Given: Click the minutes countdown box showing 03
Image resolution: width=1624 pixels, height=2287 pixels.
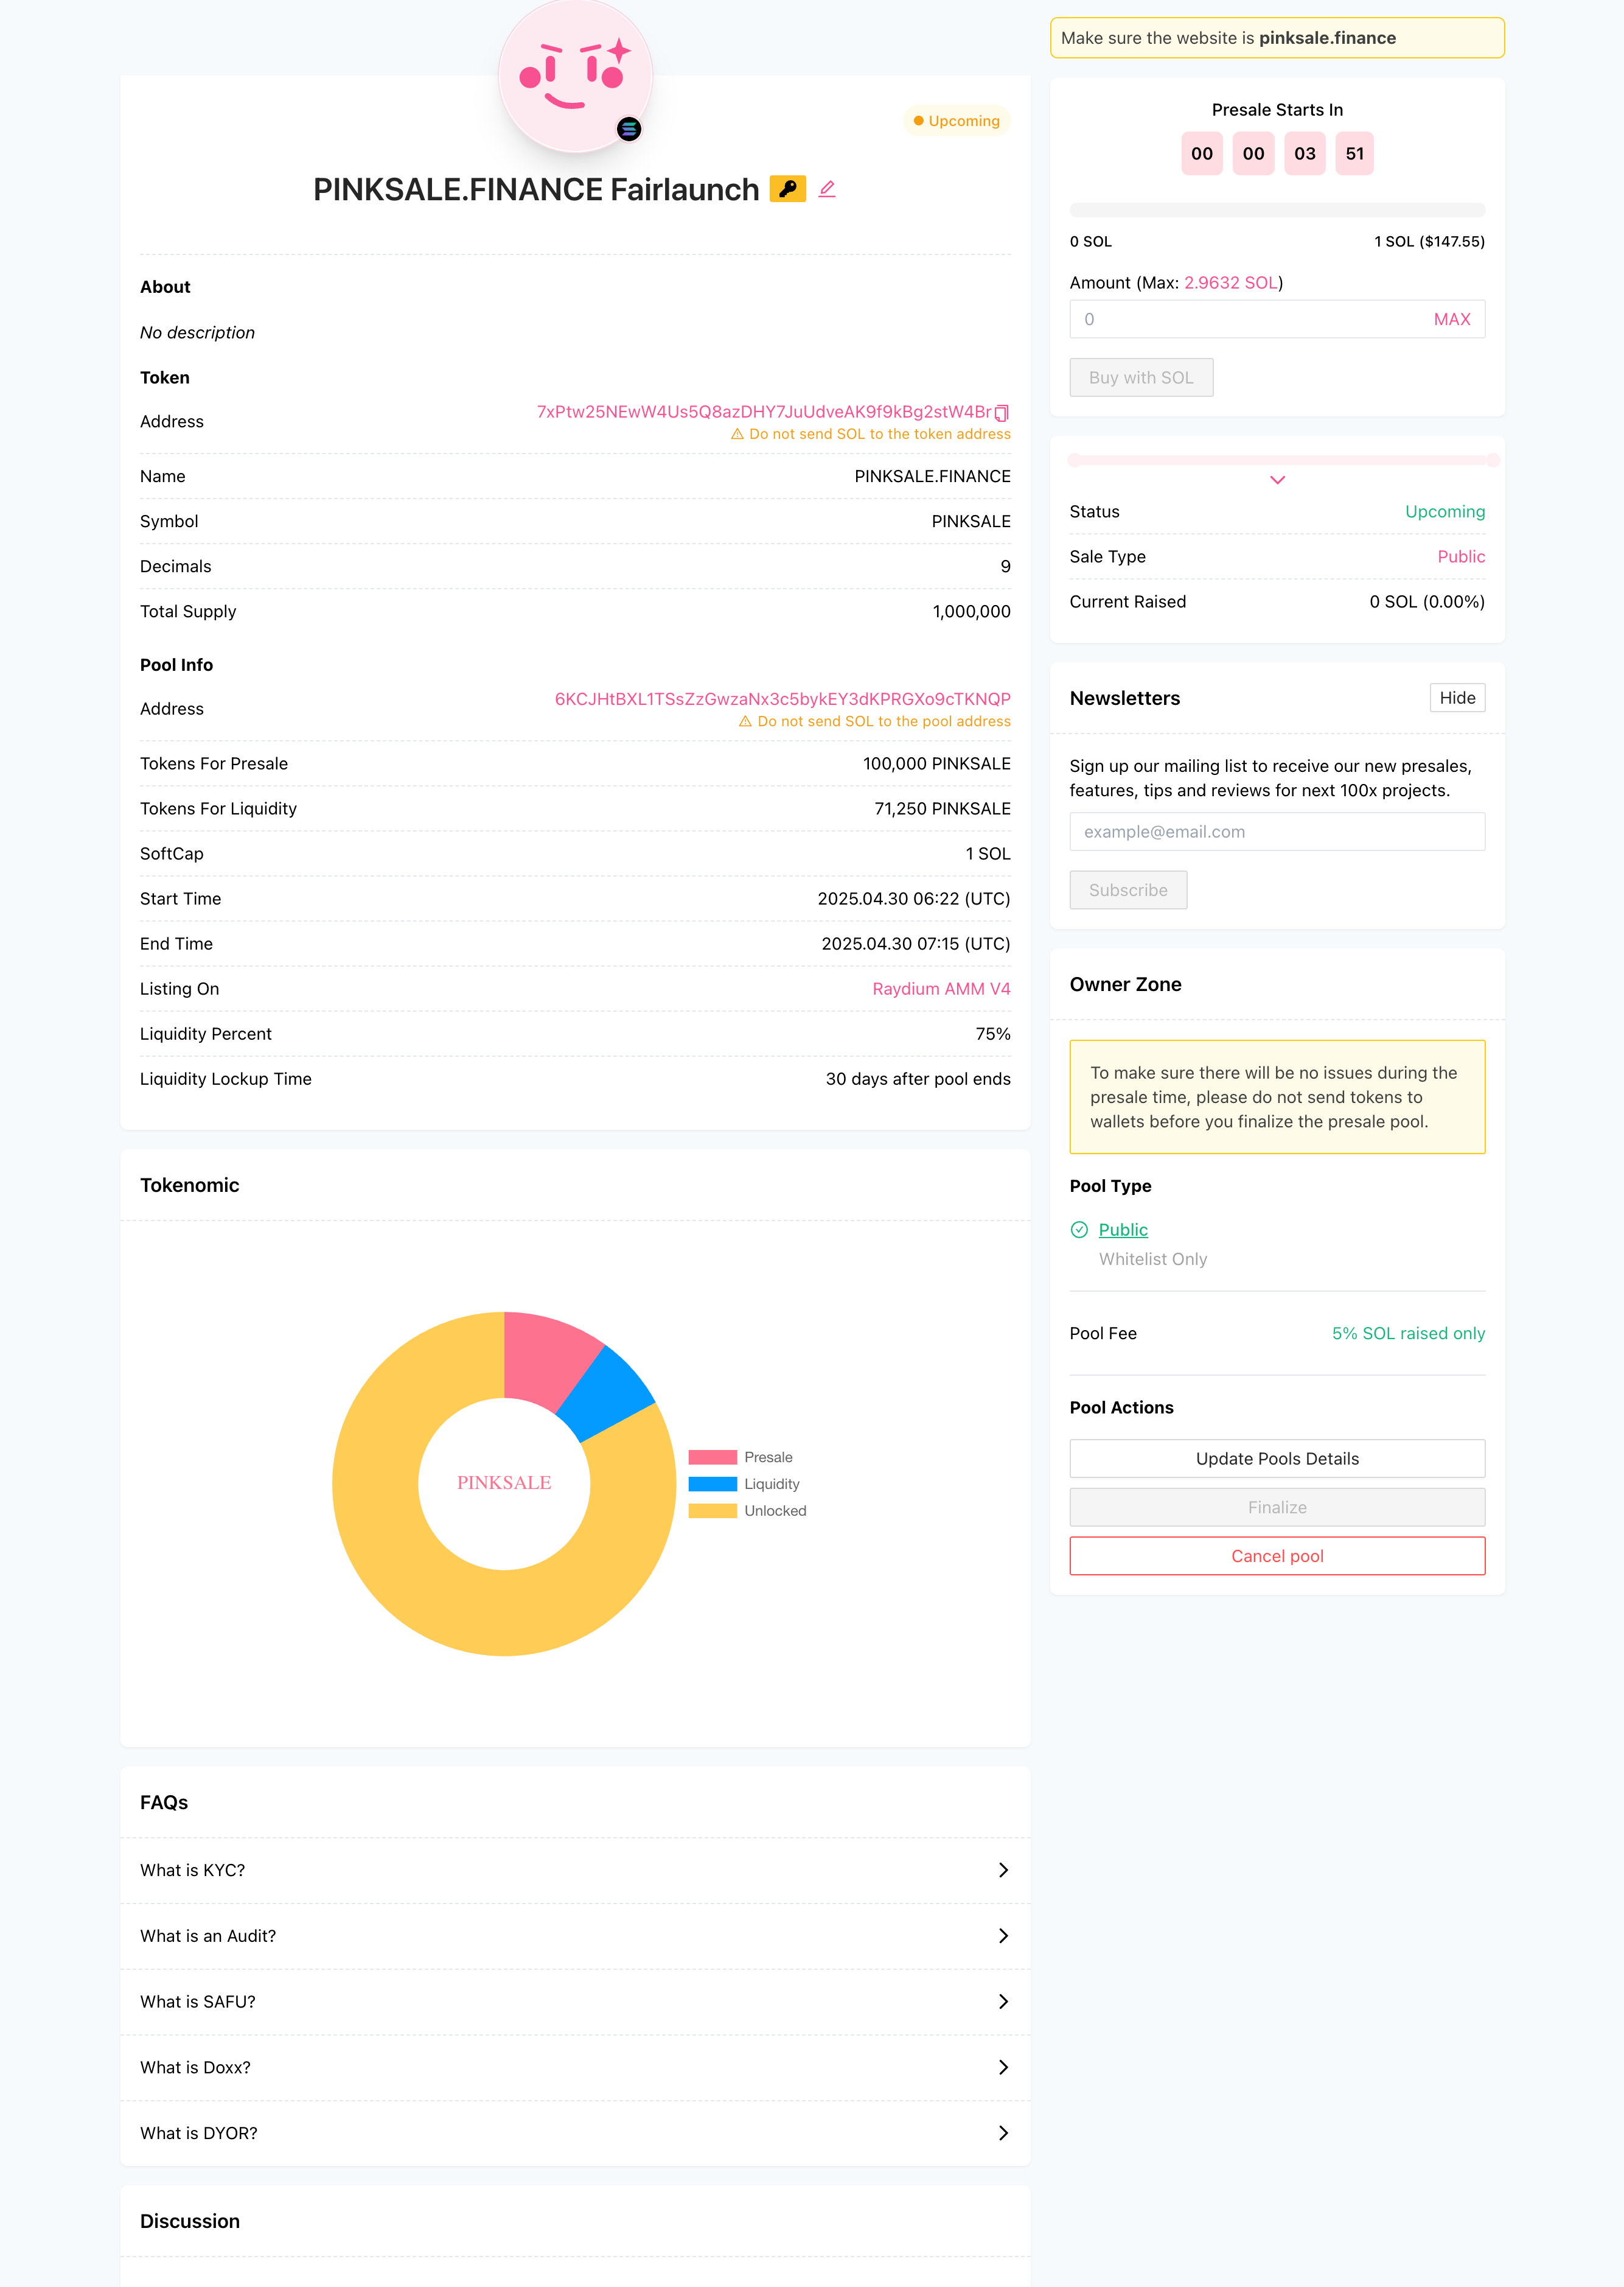Looking at the screenshot, I should [1304, 154].
